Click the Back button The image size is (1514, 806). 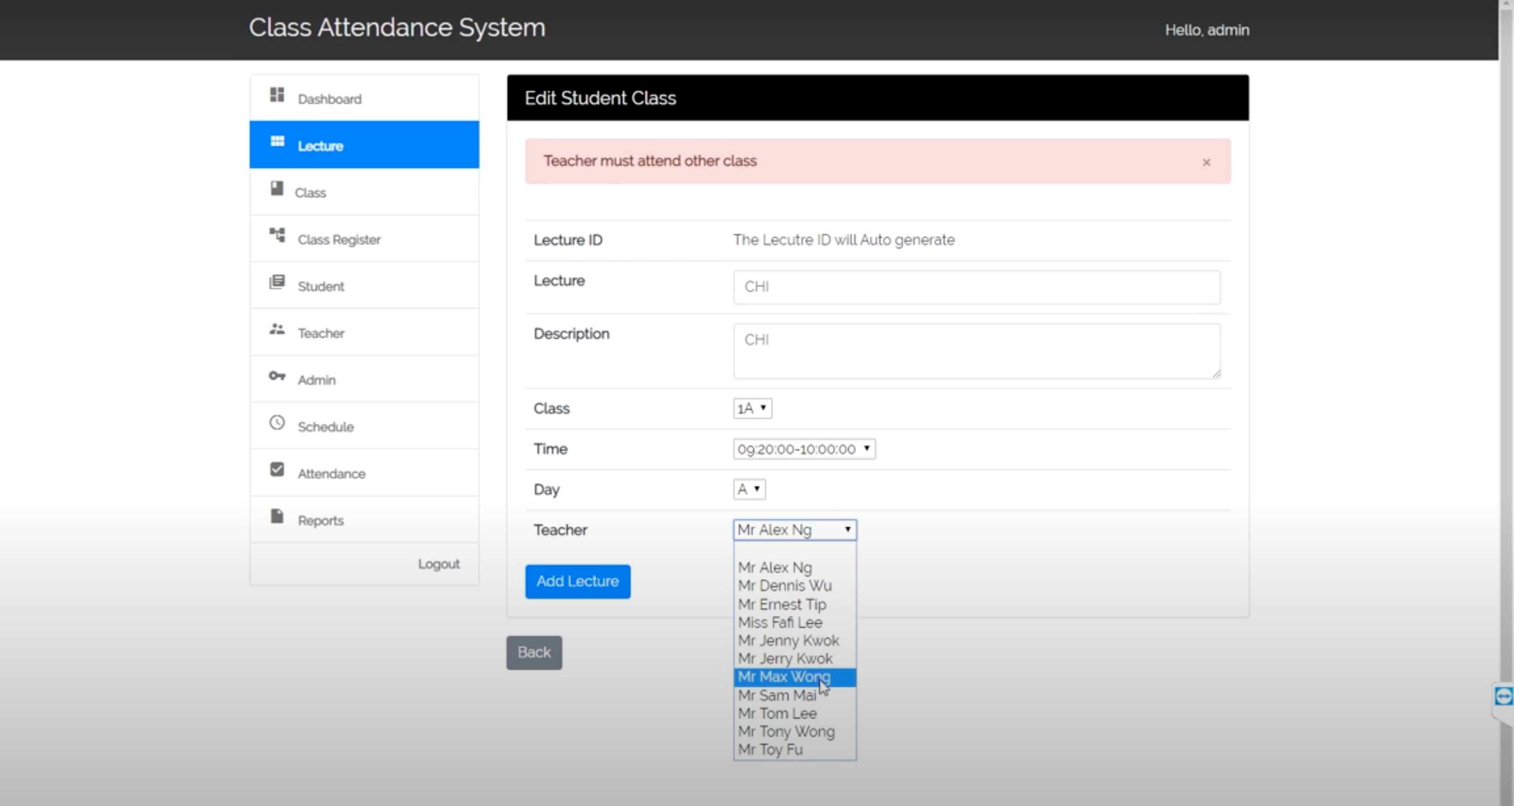tap(534, 652)
